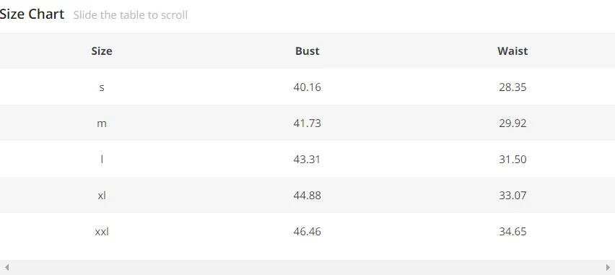Select the size m cell
This screenshot has width=615, height=275.
click(102, 123)
